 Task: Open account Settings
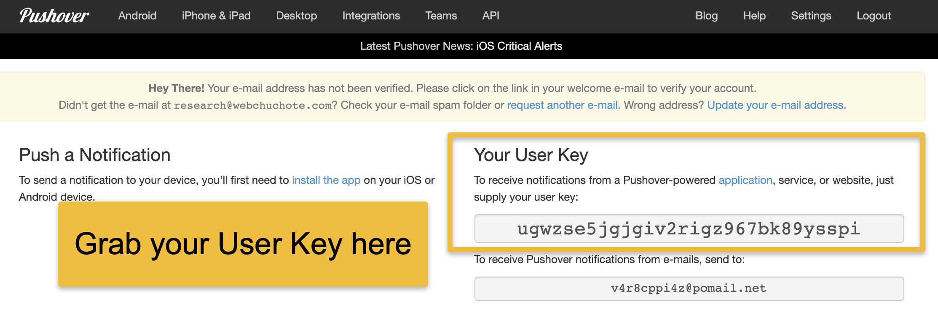(811, 16)
